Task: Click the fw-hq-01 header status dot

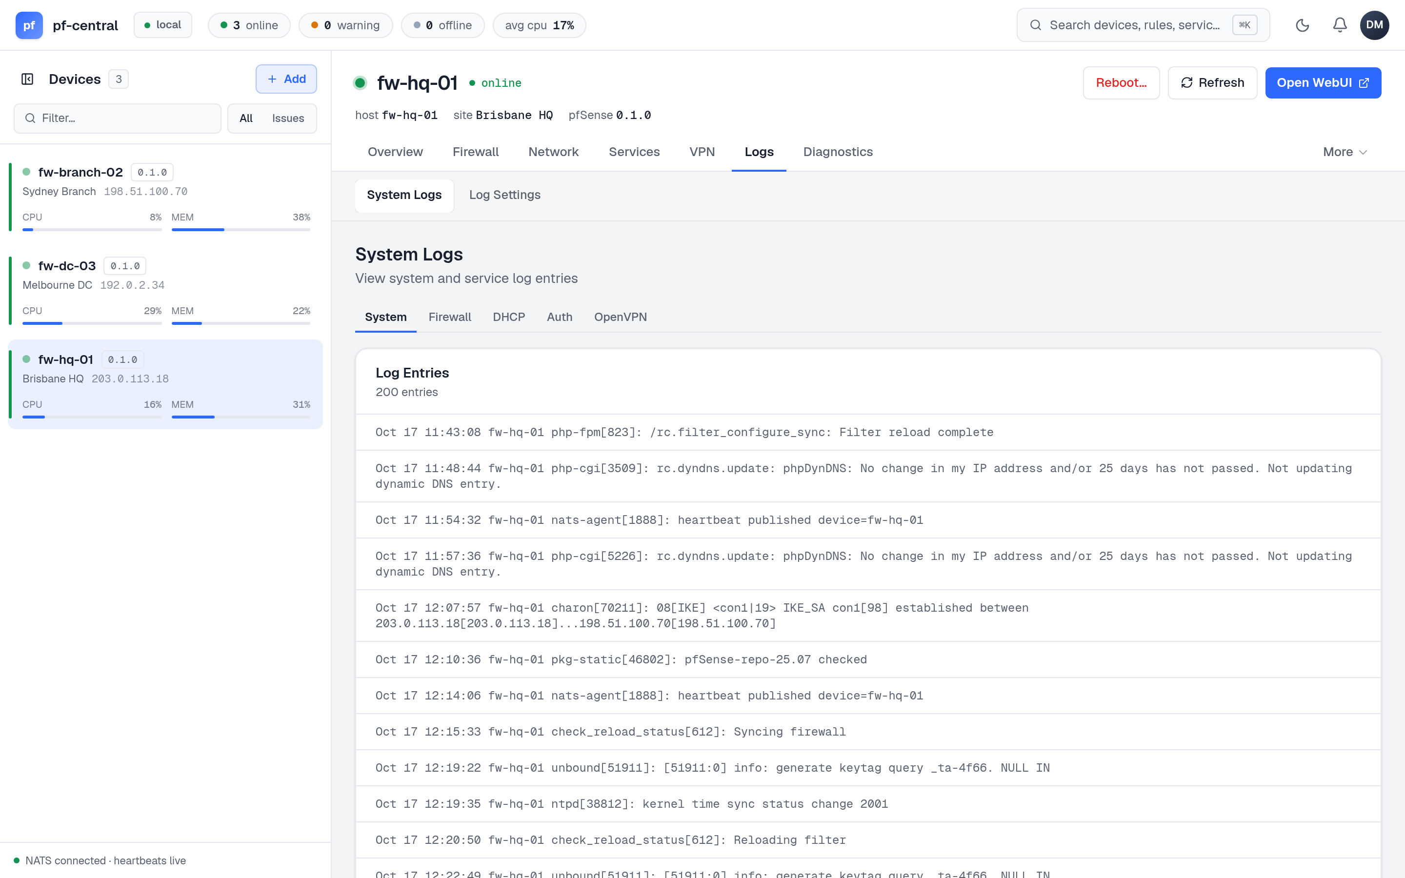Action: click(x=360, y=83)
